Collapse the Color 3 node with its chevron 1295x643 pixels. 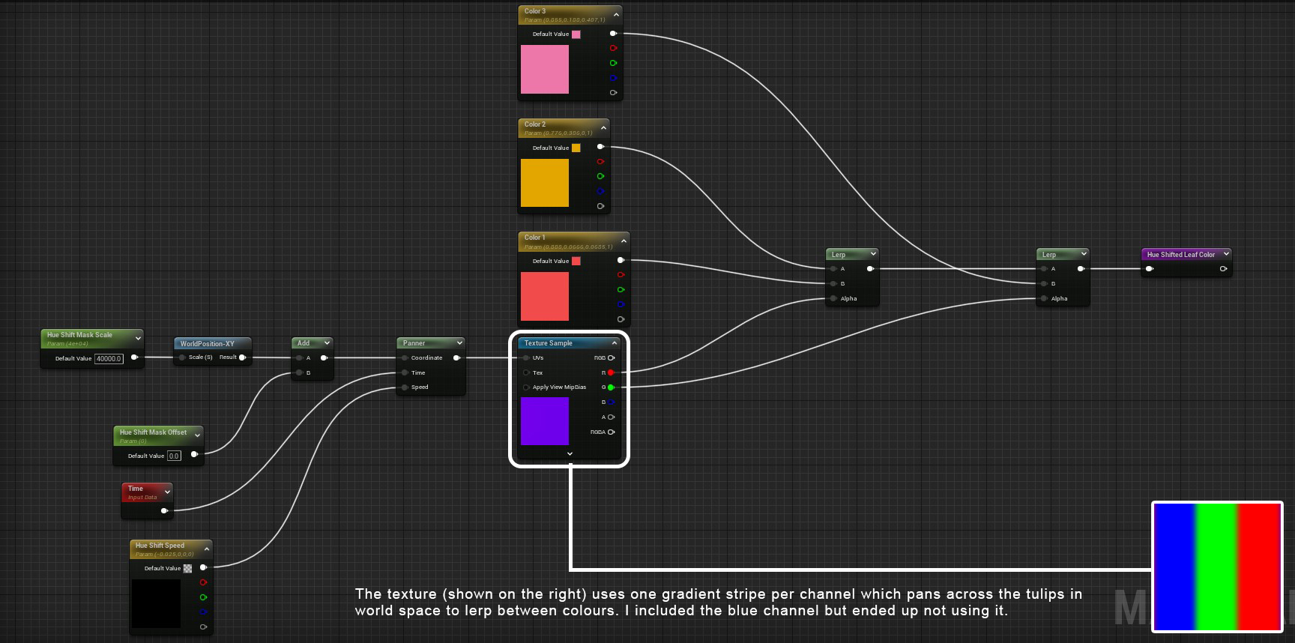pos(616,14)
